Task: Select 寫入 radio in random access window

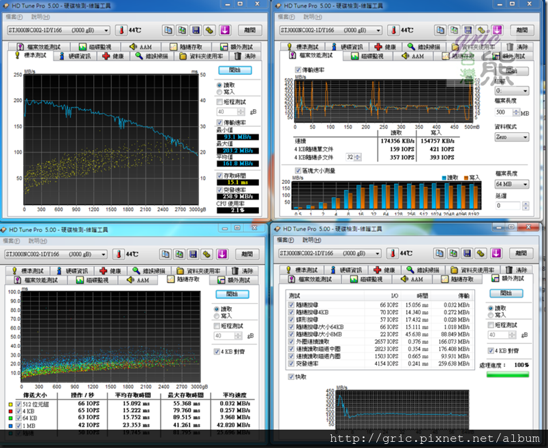Action: tap(217, 316)
